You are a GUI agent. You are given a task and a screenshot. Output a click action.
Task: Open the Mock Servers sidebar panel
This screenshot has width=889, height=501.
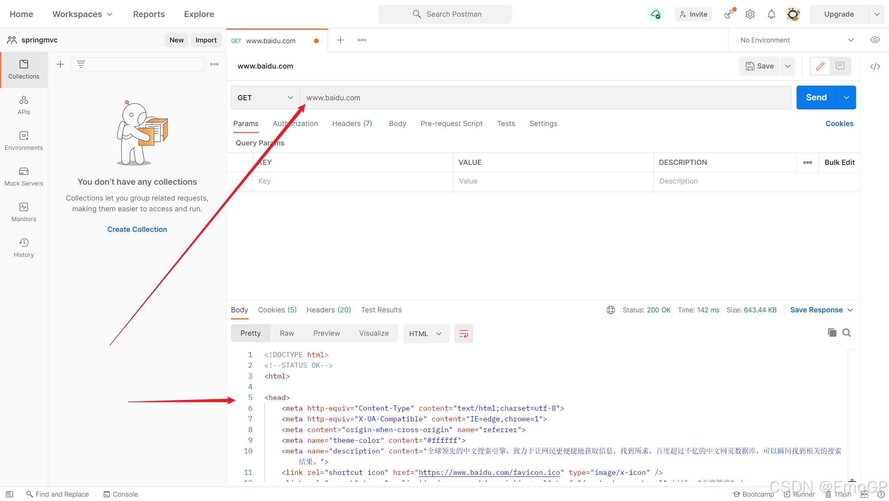(24, 176)
